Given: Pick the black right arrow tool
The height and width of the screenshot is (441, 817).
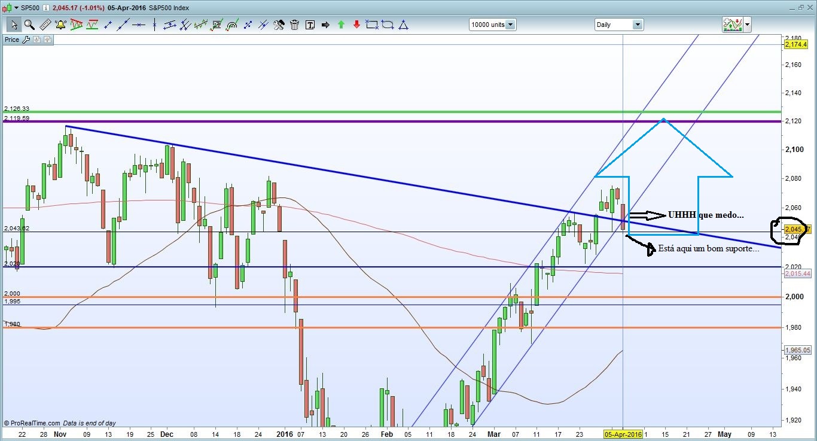Looking at the screenshot, I should click(x=325, y=25).
